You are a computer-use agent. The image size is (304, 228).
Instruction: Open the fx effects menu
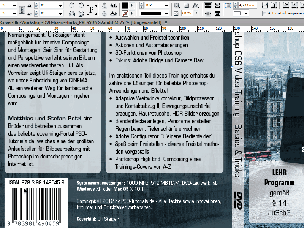[196, 5]
